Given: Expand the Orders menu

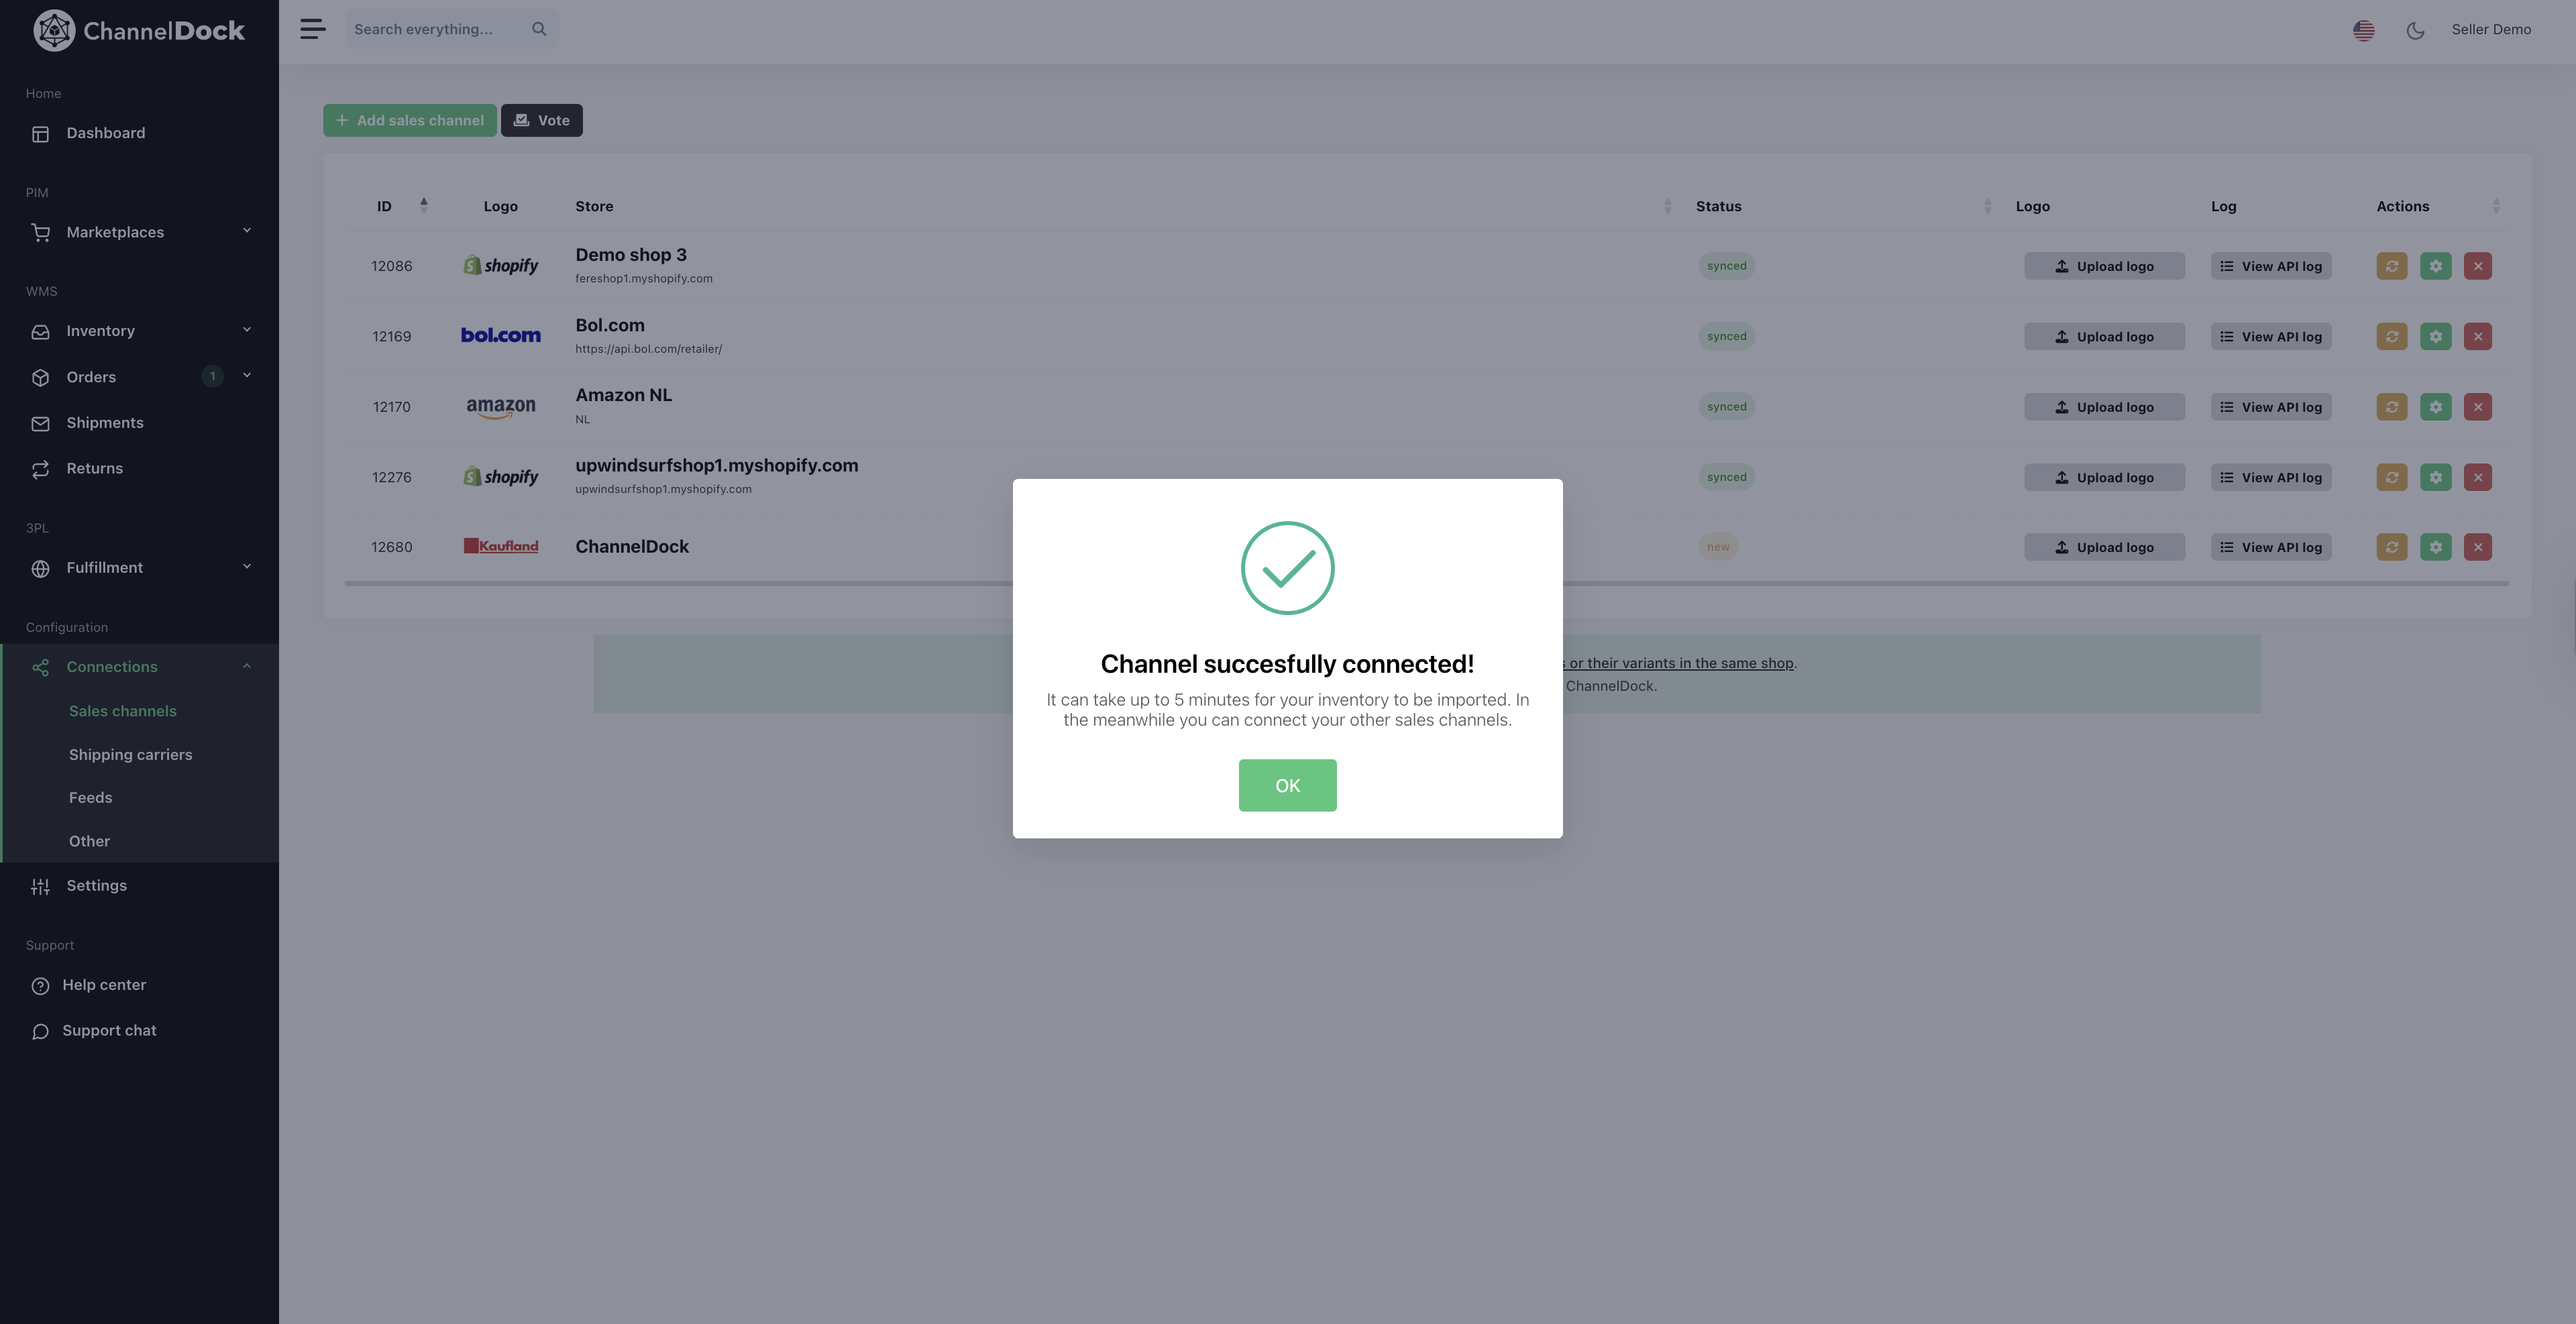Looking at the screenshot, I should [139, 377].
